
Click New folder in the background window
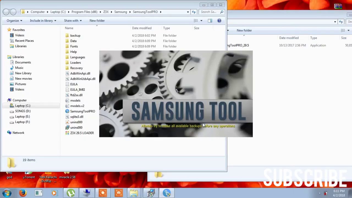coord(244,31)
